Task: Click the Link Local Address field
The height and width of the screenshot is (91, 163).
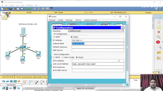Action: coord(98,64)
